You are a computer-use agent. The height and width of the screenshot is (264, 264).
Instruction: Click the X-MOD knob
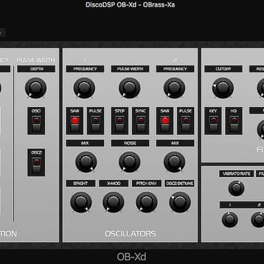(x=114, y=202)
